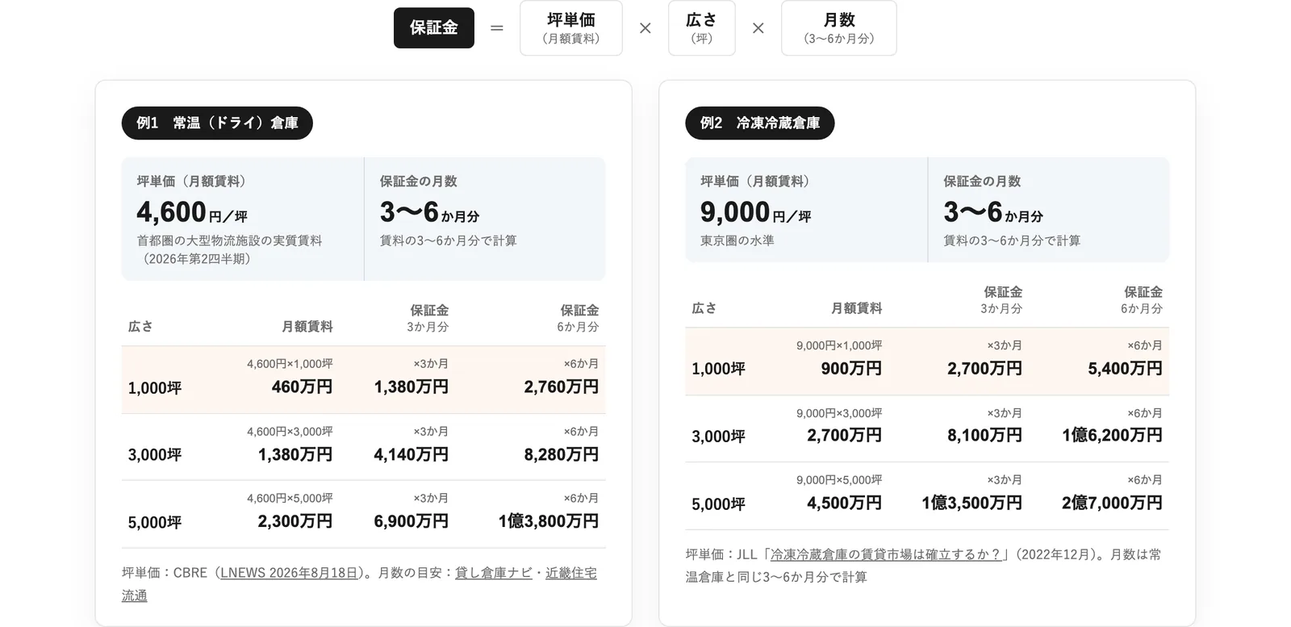Click the 坪単価 (月額賃料) formula box
The image size is (1291, 627).
coord(571,28)
